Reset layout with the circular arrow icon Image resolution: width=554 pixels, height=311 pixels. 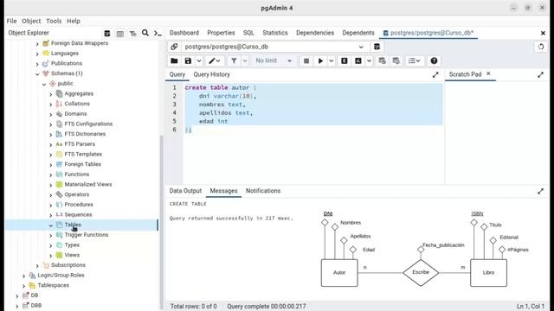(541, 47)
